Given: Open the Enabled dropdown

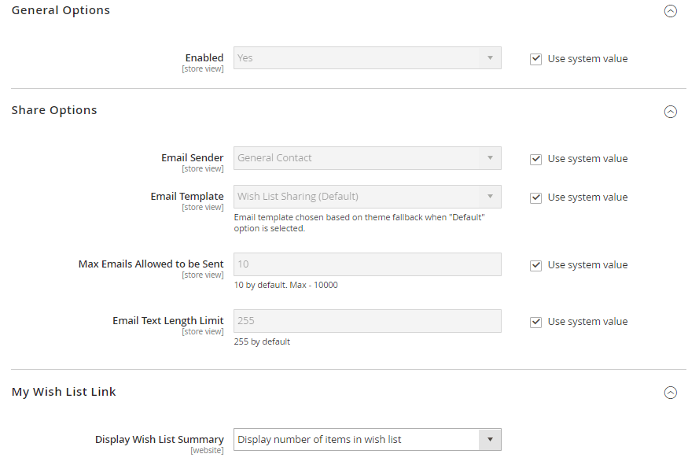Looking at the screenshot, I should 367,58.
